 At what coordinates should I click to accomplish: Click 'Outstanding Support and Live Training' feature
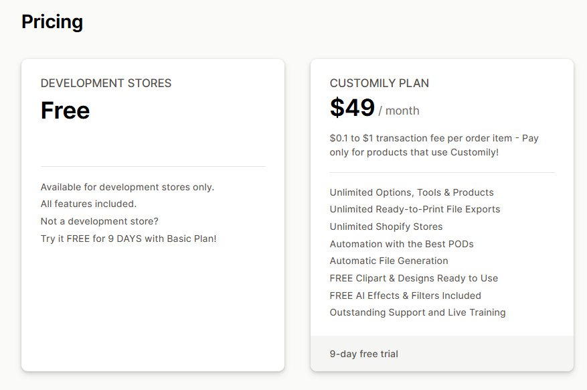[417, 312]
